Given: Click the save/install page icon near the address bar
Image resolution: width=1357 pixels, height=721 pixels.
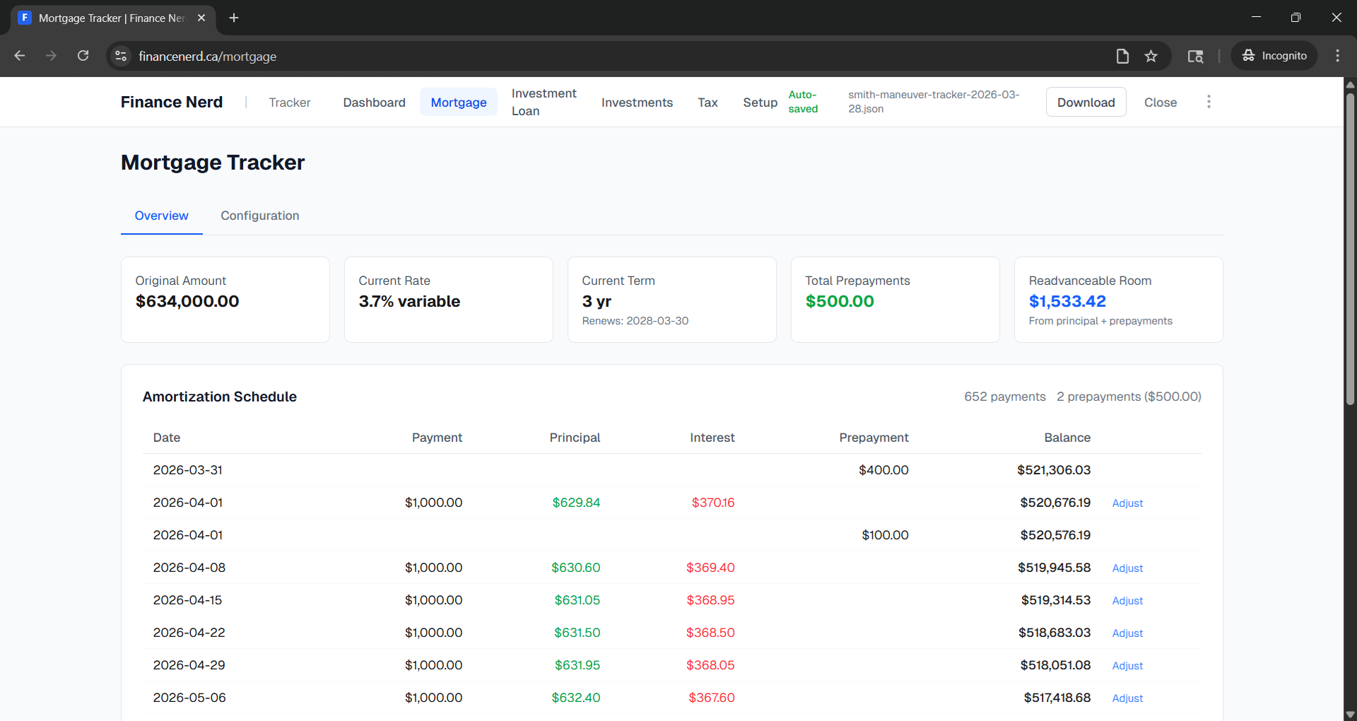Looking at the screenshot, I should [x=1122, y=56].
